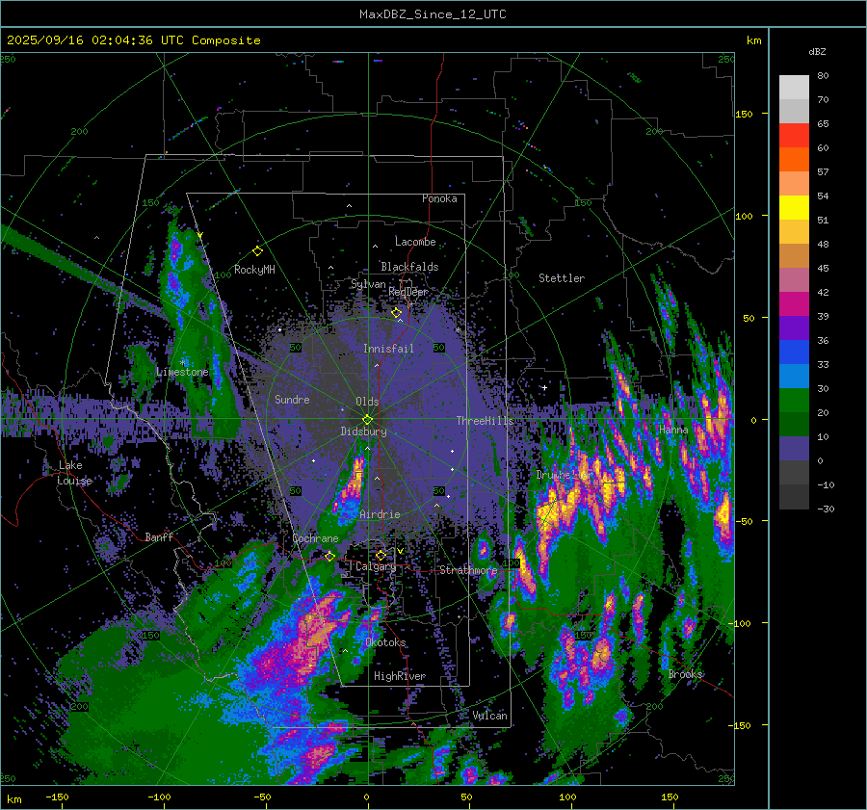
Task: Select the Didsbury label
Action: (x=363, y=431)
